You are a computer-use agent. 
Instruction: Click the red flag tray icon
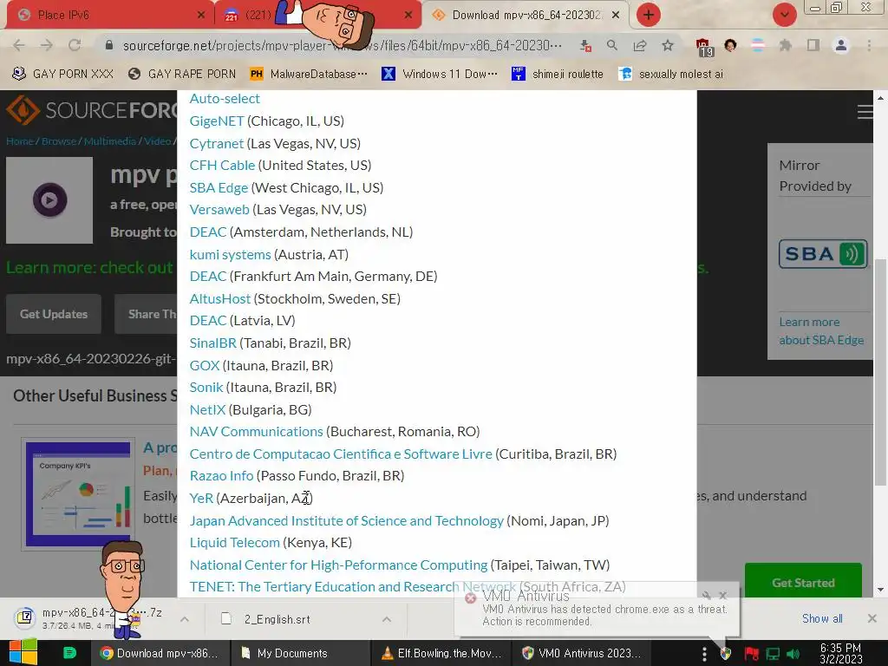pos(752,654)
